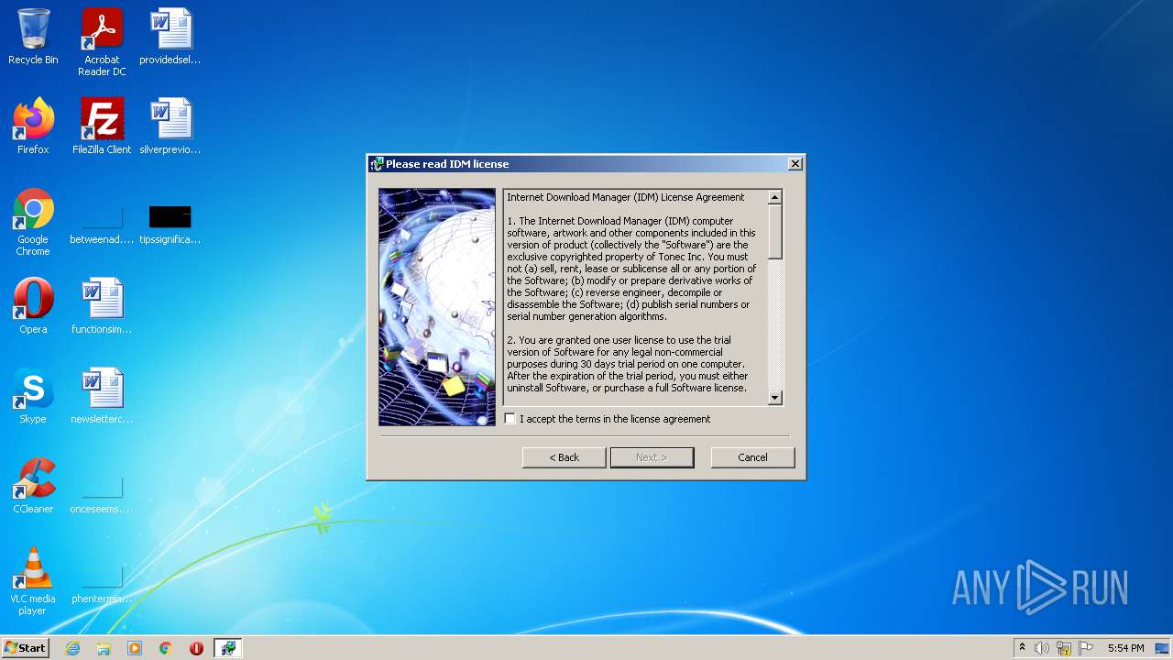Select the Google Chrome desktop shortcut
Image resolution: width=1173 pixels, height=660 pixels.
pos(33,222)
